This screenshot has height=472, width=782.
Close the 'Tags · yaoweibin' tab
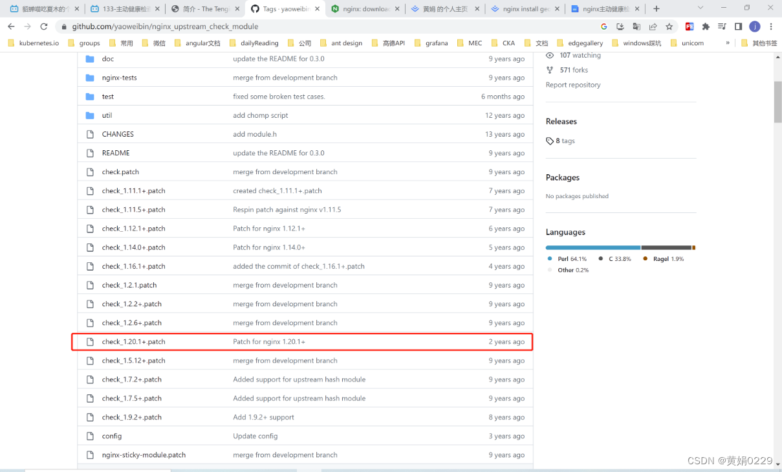pyautogui.click(x=317, y=9)
